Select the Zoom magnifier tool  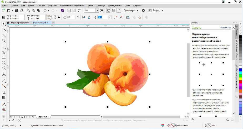pos(4,41)
